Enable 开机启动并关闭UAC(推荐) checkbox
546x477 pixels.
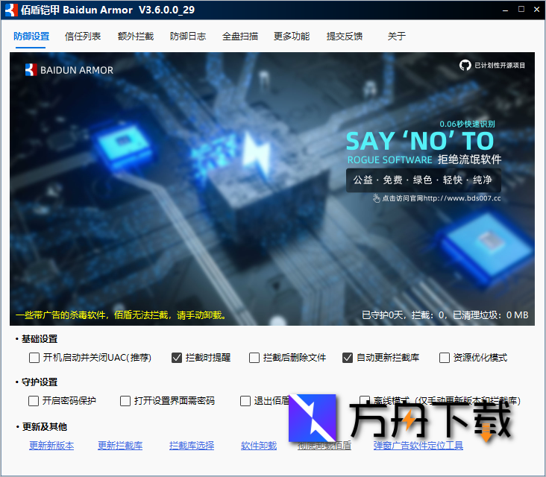(x=34, y=358)
